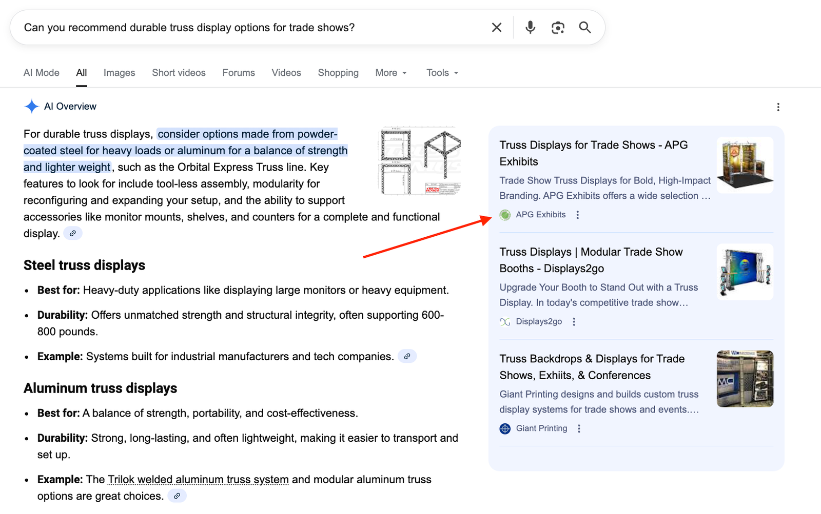Click the magnifying glass search icon

(585, 28)
